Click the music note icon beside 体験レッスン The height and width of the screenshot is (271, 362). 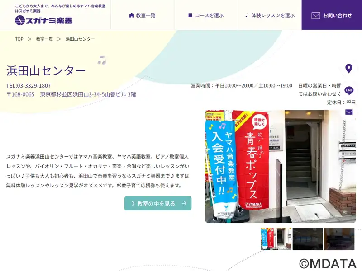point(247,15)
